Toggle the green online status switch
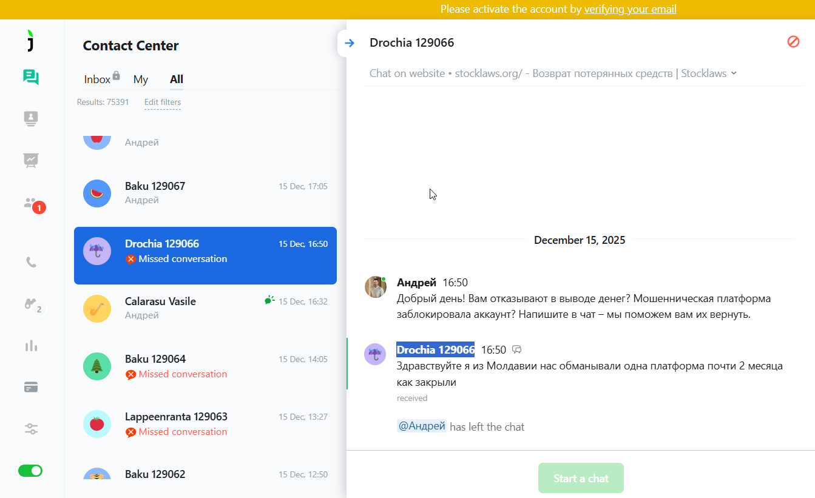 click(x=30, y=471)
